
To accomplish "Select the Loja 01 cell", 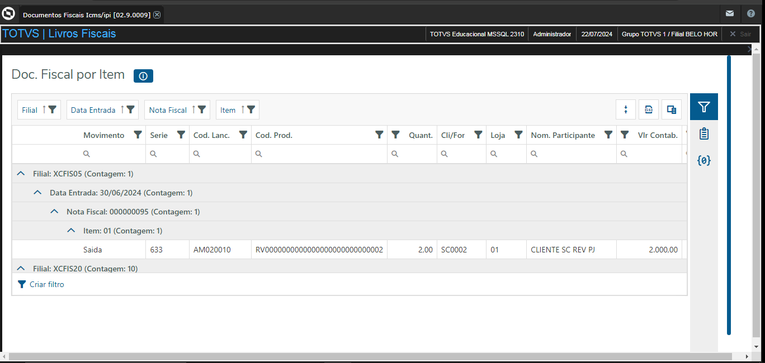I will point(507,250).
